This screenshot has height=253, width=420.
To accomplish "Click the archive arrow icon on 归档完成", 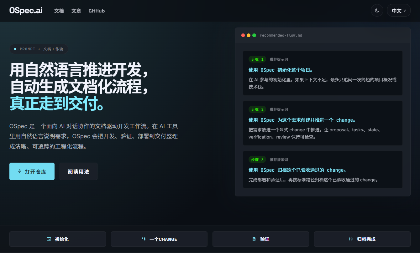I will tap(350, 239).
